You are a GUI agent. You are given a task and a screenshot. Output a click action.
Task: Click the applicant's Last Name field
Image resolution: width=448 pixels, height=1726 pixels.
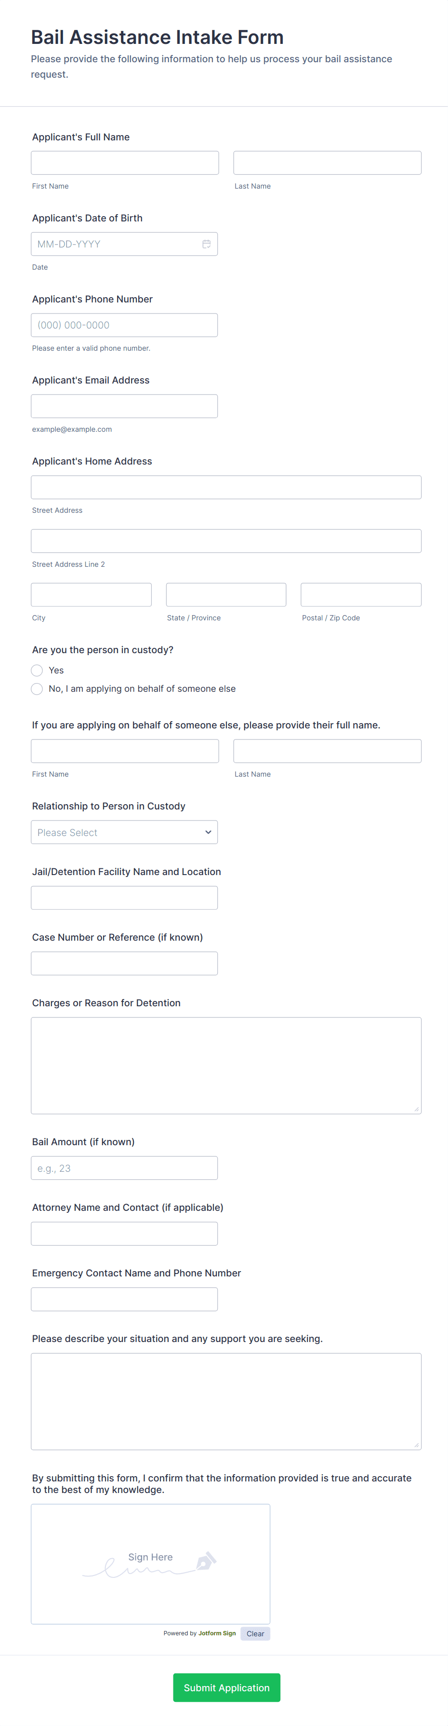(327, 163)
